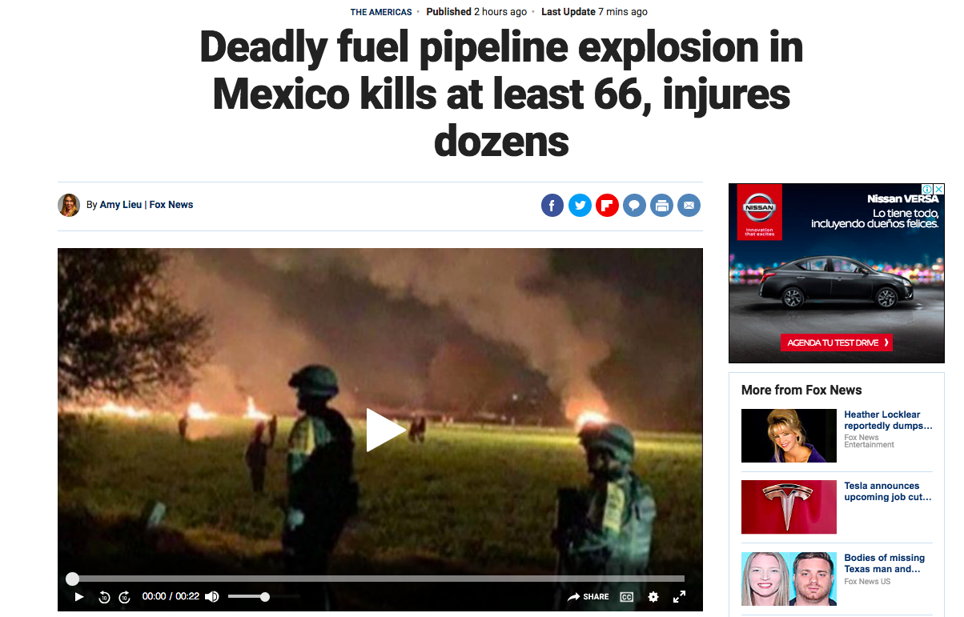Image resolution: width=964 pixels, height=617 pixels.
Task: Click Heather Locklear story thumbnail
Action: click(x=789, y=435)
